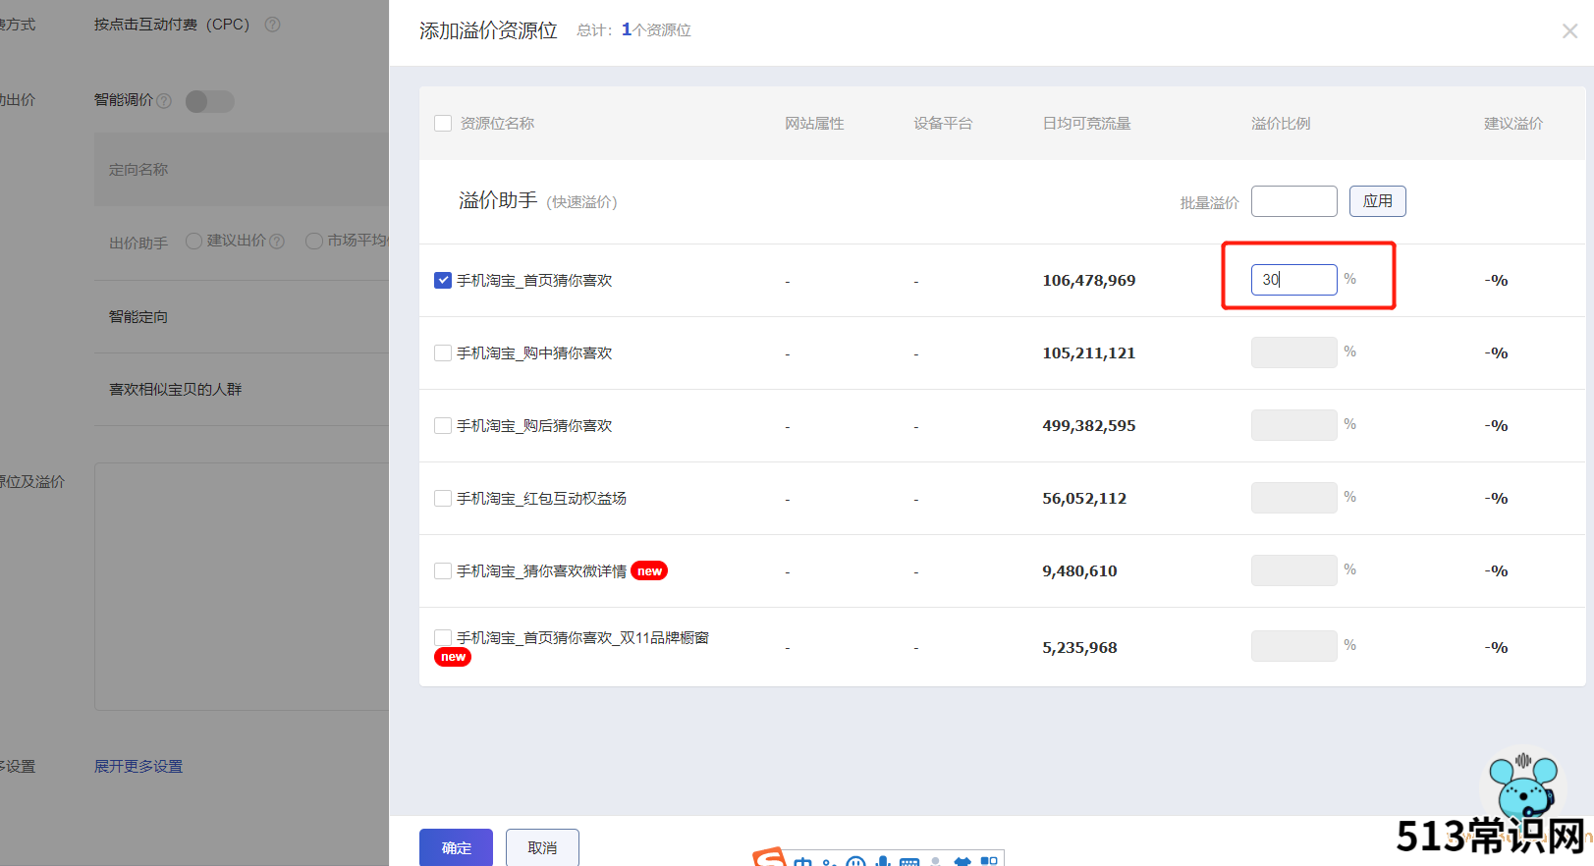Open the help icon next to 按点击互动付费 (CPC)
The width and height of the screenshot is (1594, 866).
(x=273, y=25)
